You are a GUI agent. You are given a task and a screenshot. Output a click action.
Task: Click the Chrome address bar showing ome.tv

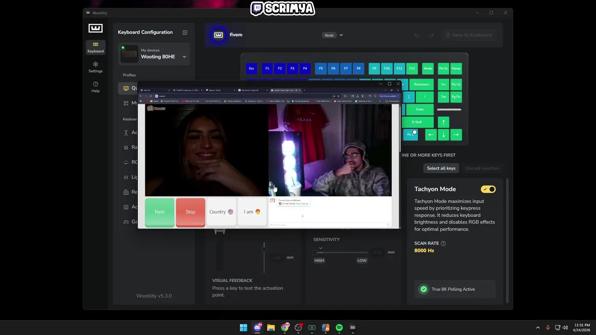[247, 96]
